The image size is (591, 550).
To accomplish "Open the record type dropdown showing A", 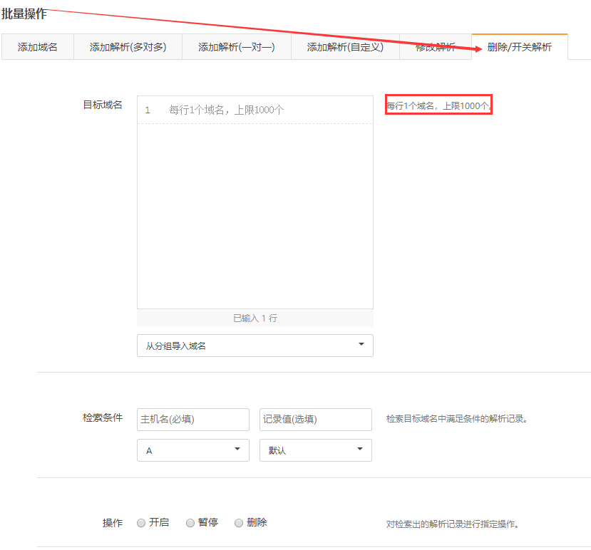I will click(192, 450).
